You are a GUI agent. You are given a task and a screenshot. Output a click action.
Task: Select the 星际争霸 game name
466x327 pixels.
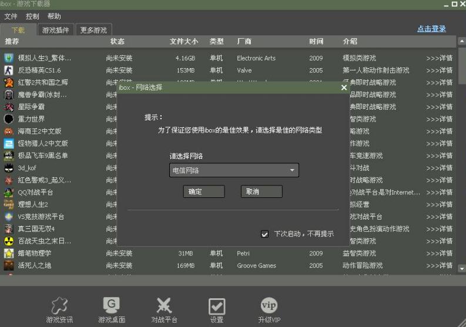(x=31, y=107)
